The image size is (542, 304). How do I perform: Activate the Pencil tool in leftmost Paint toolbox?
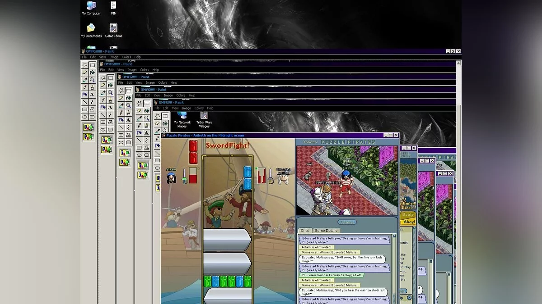click(x=84, y=87)
